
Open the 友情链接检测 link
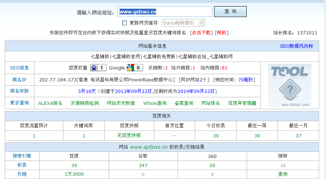[x=84, y=103]
